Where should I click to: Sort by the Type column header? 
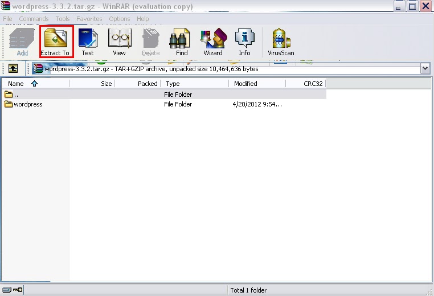195,84
